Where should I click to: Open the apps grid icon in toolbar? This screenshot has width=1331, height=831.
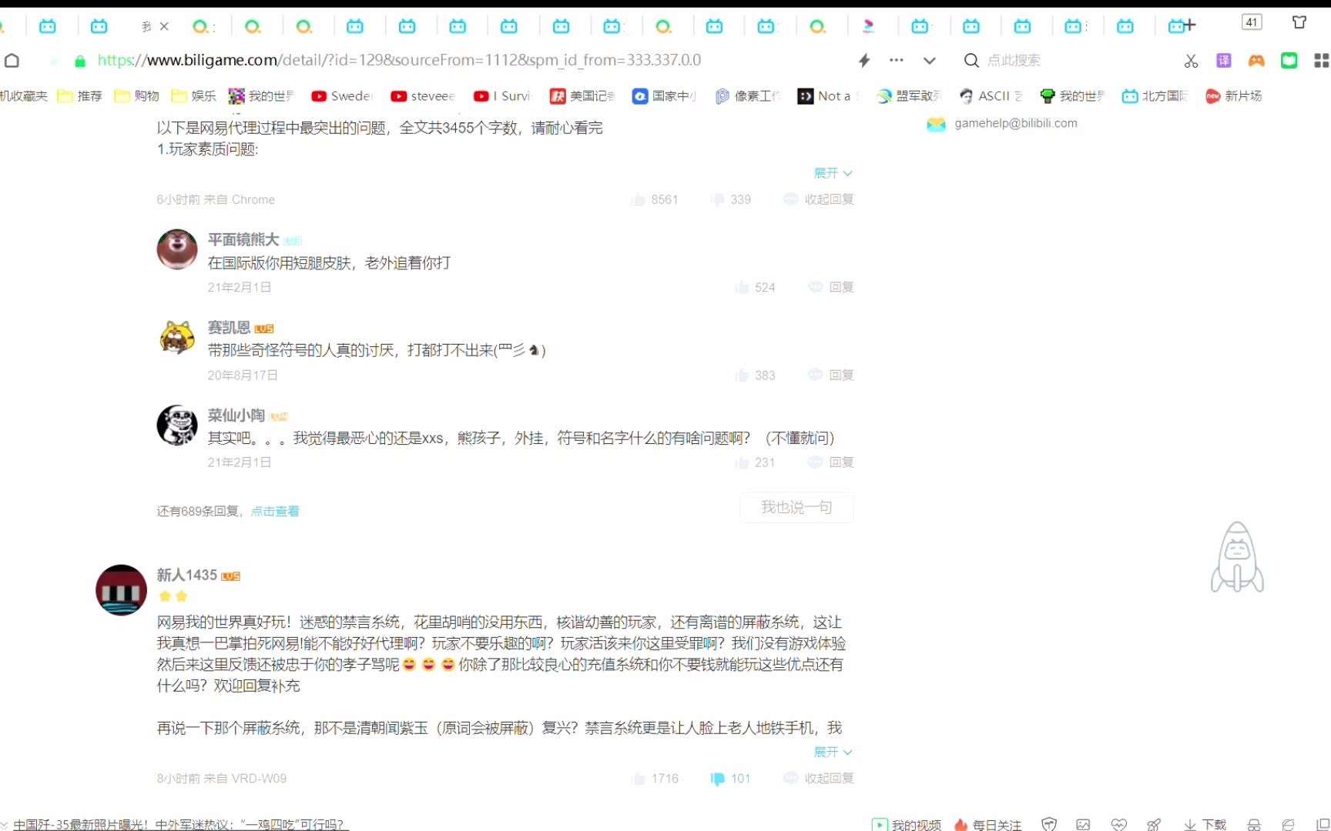(x=1322, y=60)
